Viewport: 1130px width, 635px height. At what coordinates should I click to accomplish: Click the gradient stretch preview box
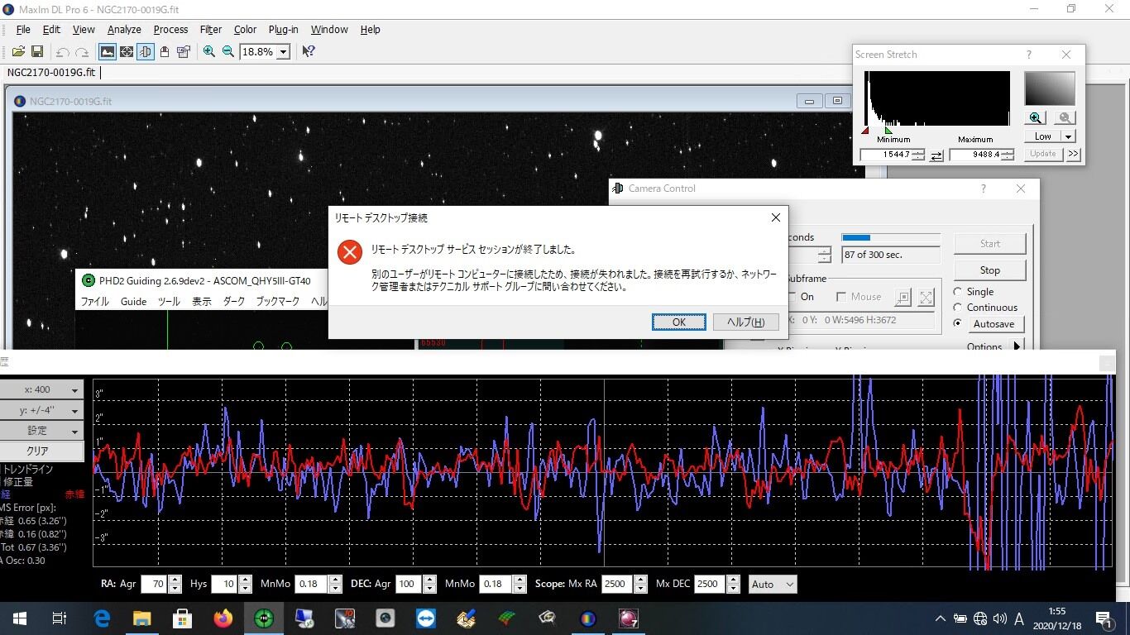(1050, 88)
